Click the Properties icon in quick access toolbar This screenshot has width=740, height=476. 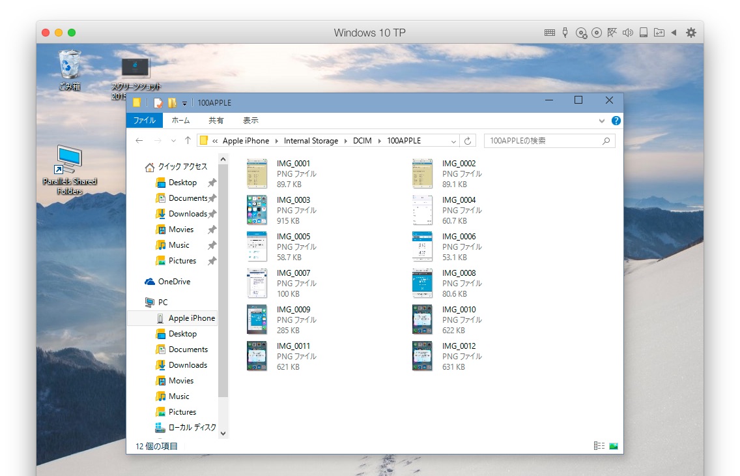tap(158, 102)
